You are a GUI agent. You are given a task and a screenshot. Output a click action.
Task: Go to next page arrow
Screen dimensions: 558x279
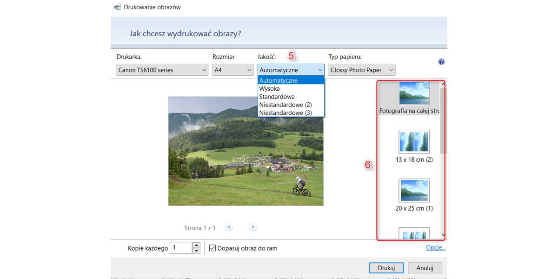click(x=253, y=227)
